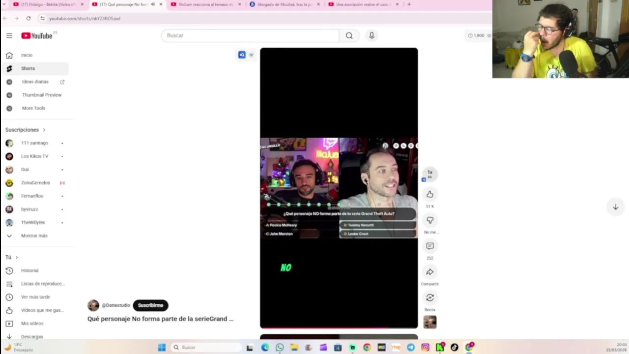Click the IQ extension badge

pos(242,55)
